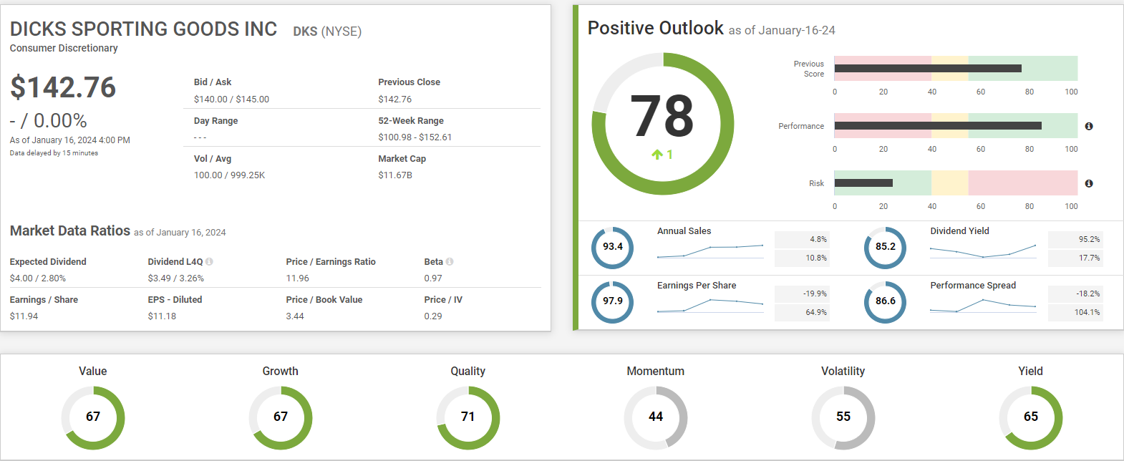Click the "Positive Outlook" heading

[x=656, y=28]
